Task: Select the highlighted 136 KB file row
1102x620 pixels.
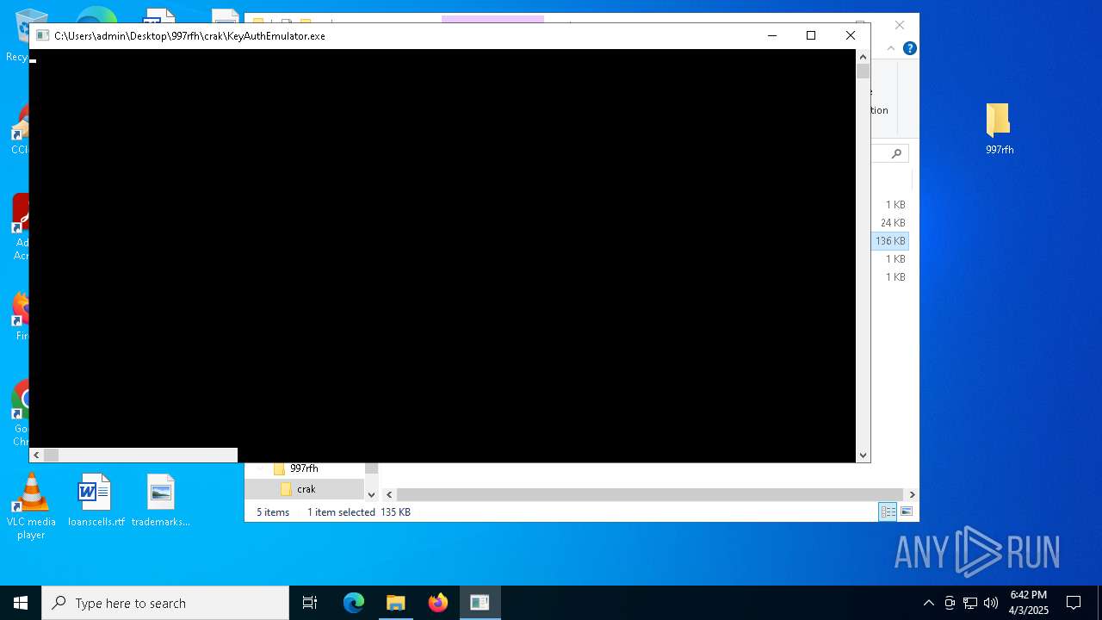Action: [890, 241]
